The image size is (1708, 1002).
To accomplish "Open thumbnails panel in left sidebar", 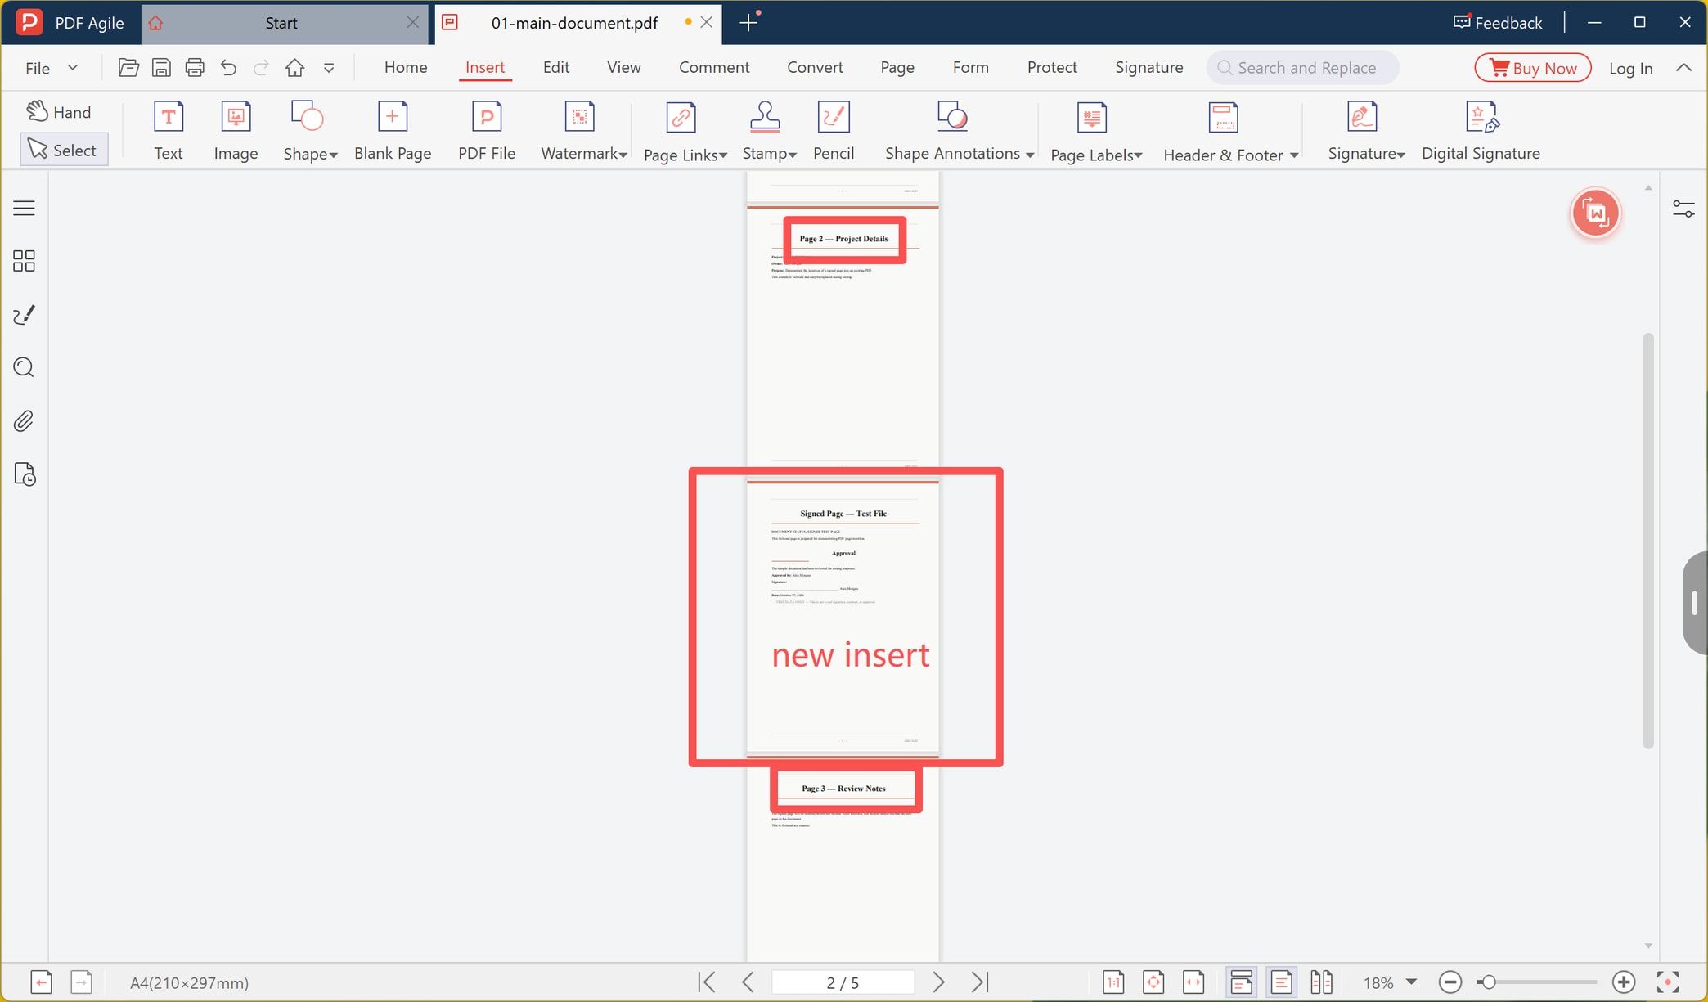I will point(25,261).
